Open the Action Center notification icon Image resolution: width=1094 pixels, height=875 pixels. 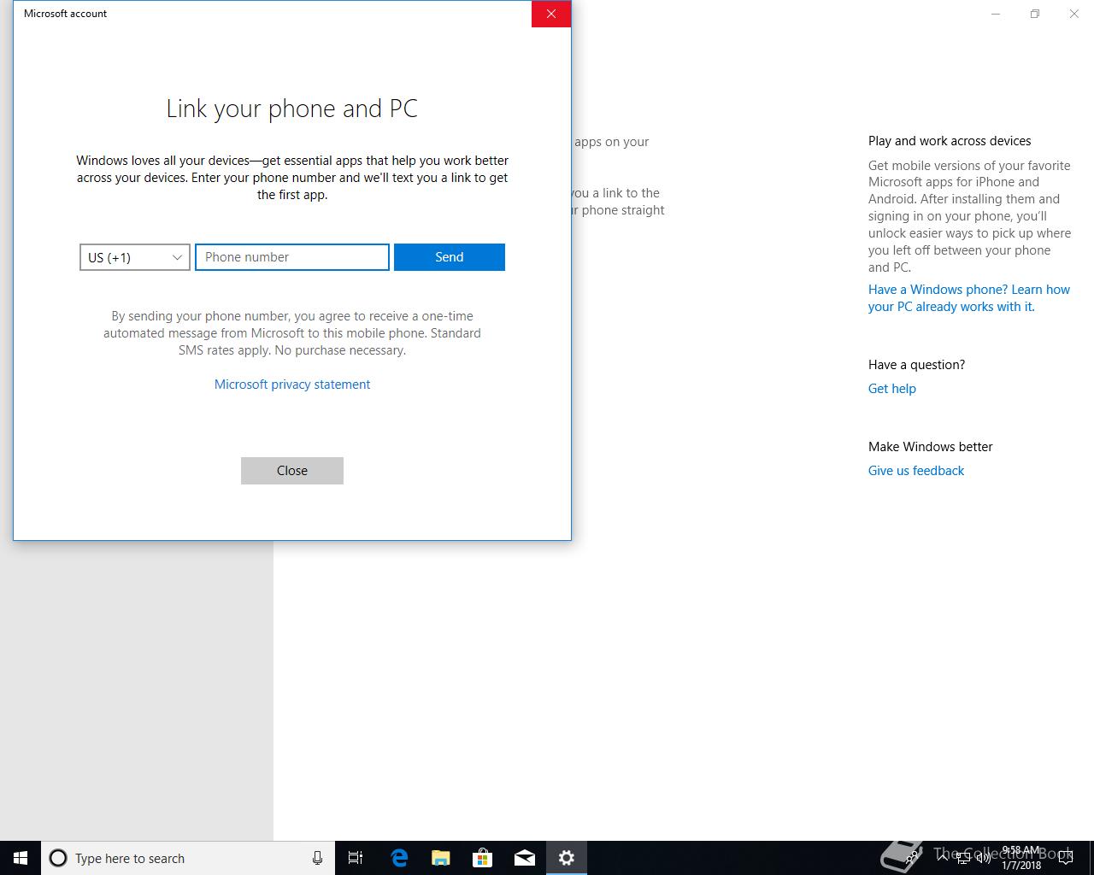1066,858
